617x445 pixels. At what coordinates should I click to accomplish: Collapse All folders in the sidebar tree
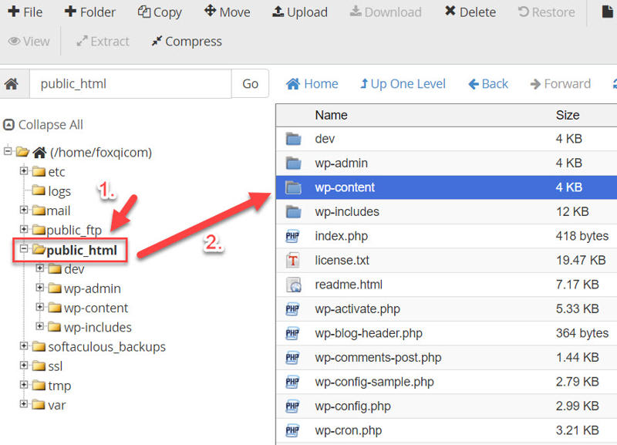coord(42,124)
